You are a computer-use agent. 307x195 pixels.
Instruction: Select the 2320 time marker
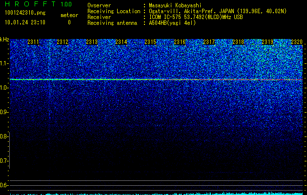(x=297, y=42)
